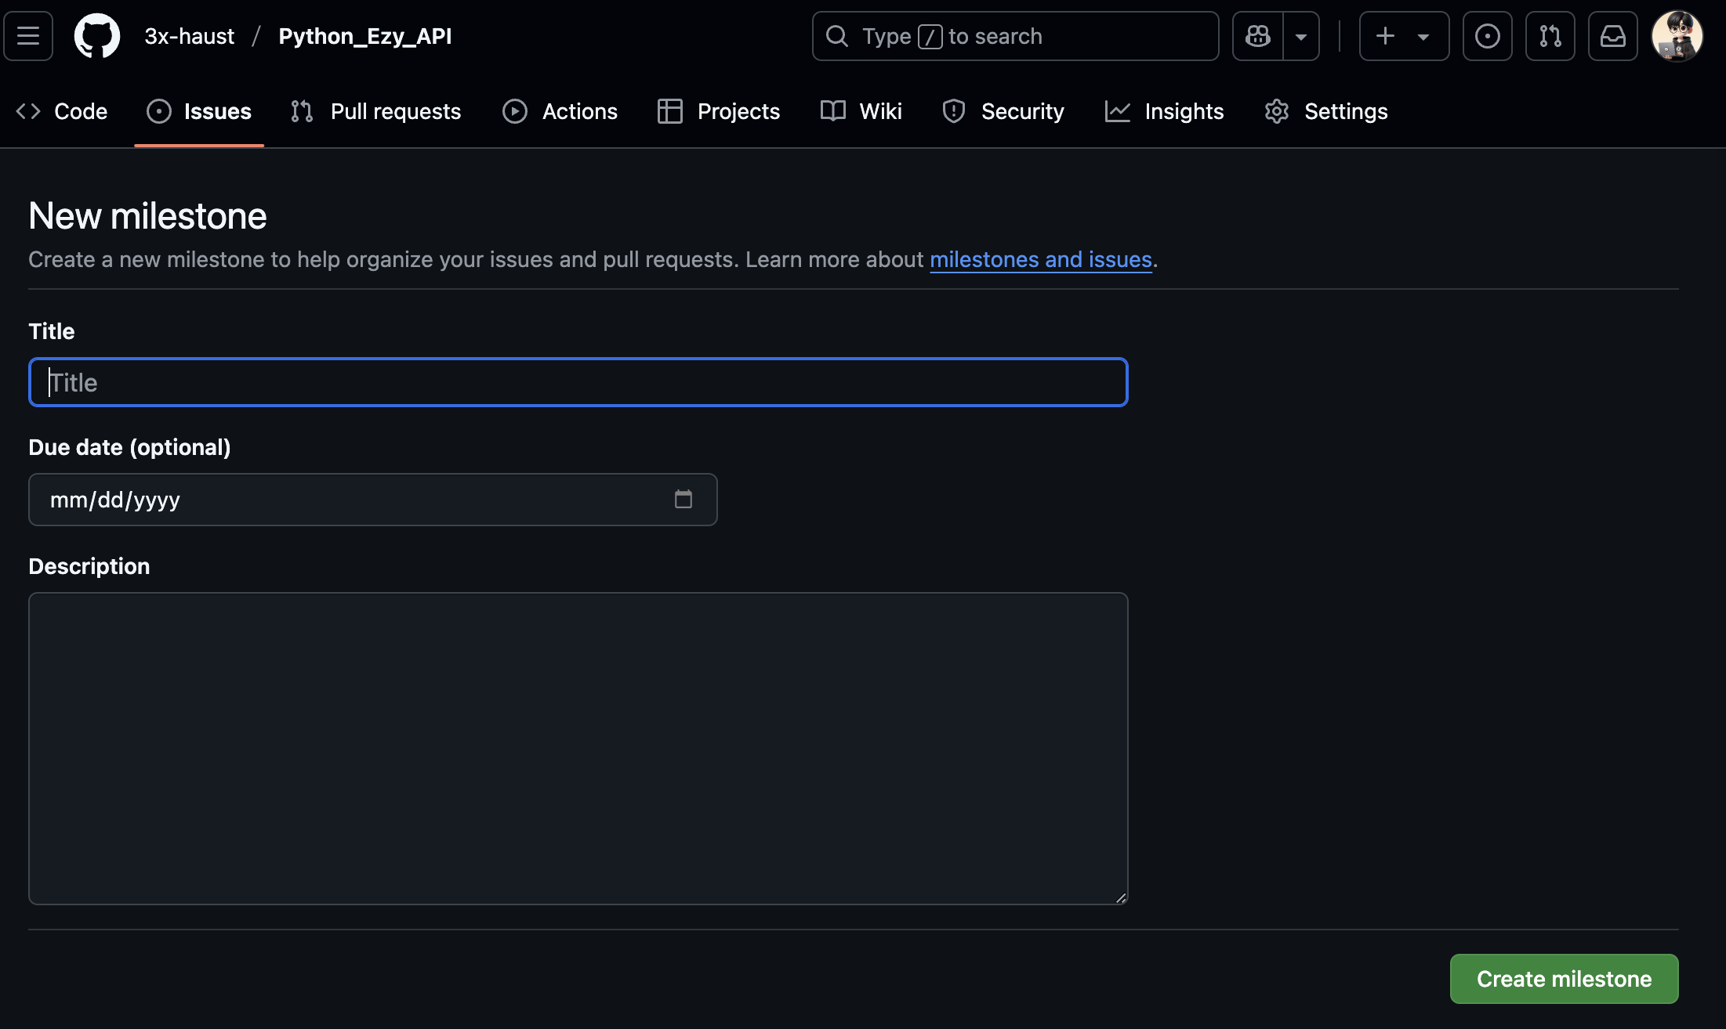Open the Settings tab

pyautogui.click(x=1326, y=111)
